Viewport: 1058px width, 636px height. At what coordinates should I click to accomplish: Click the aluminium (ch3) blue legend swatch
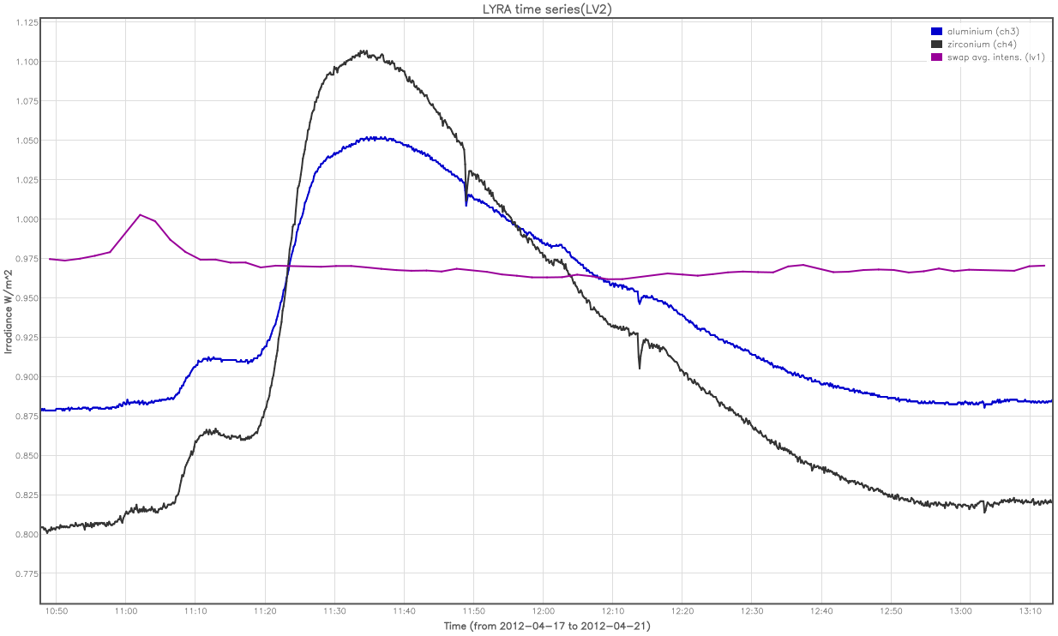pyautogui.click(x=936, y=32)
